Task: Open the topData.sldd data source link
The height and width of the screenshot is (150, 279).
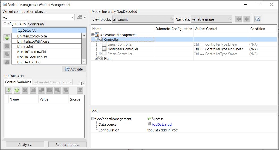Action: [162, 124]
